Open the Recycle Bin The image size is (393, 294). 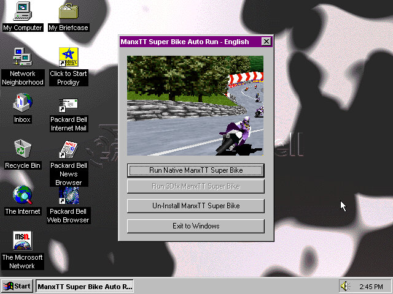pos(22,149)
